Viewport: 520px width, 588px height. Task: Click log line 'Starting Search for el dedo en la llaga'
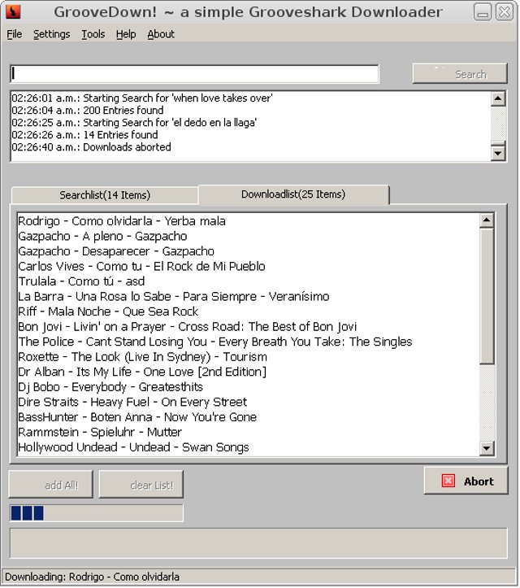[134, 123]
